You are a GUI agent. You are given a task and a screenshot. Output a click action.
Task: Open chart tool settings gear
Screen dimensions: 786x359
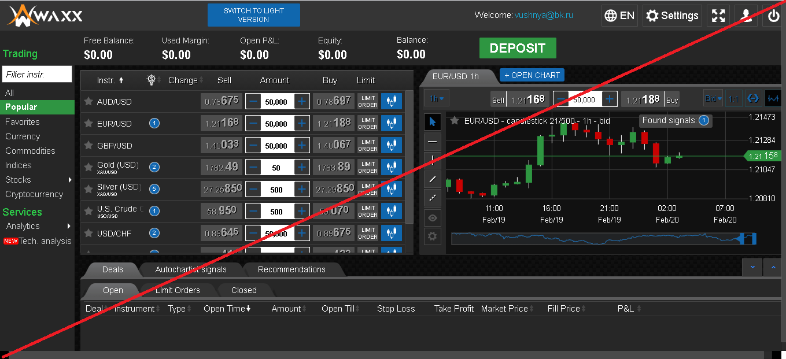coord(433,236)
